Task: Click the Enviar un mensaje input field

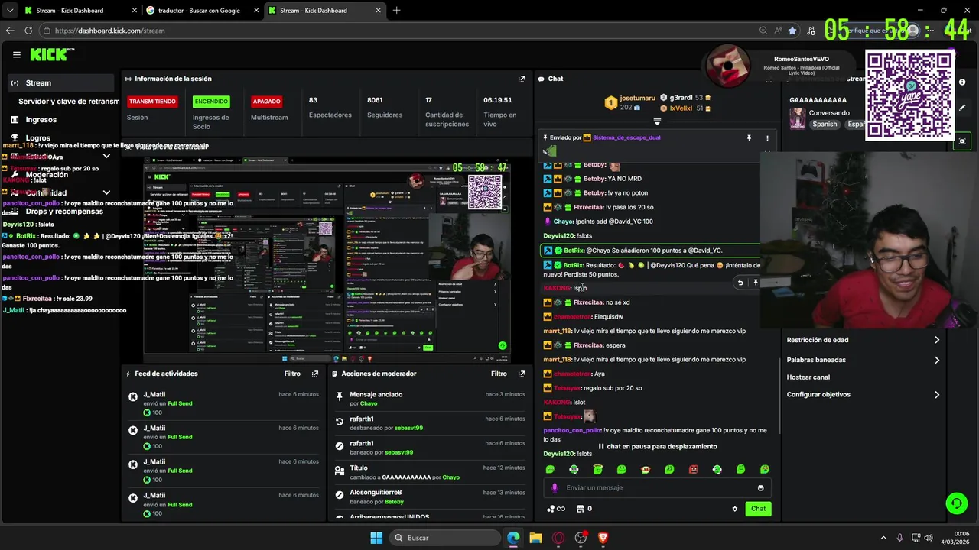Action: point(658,487)
